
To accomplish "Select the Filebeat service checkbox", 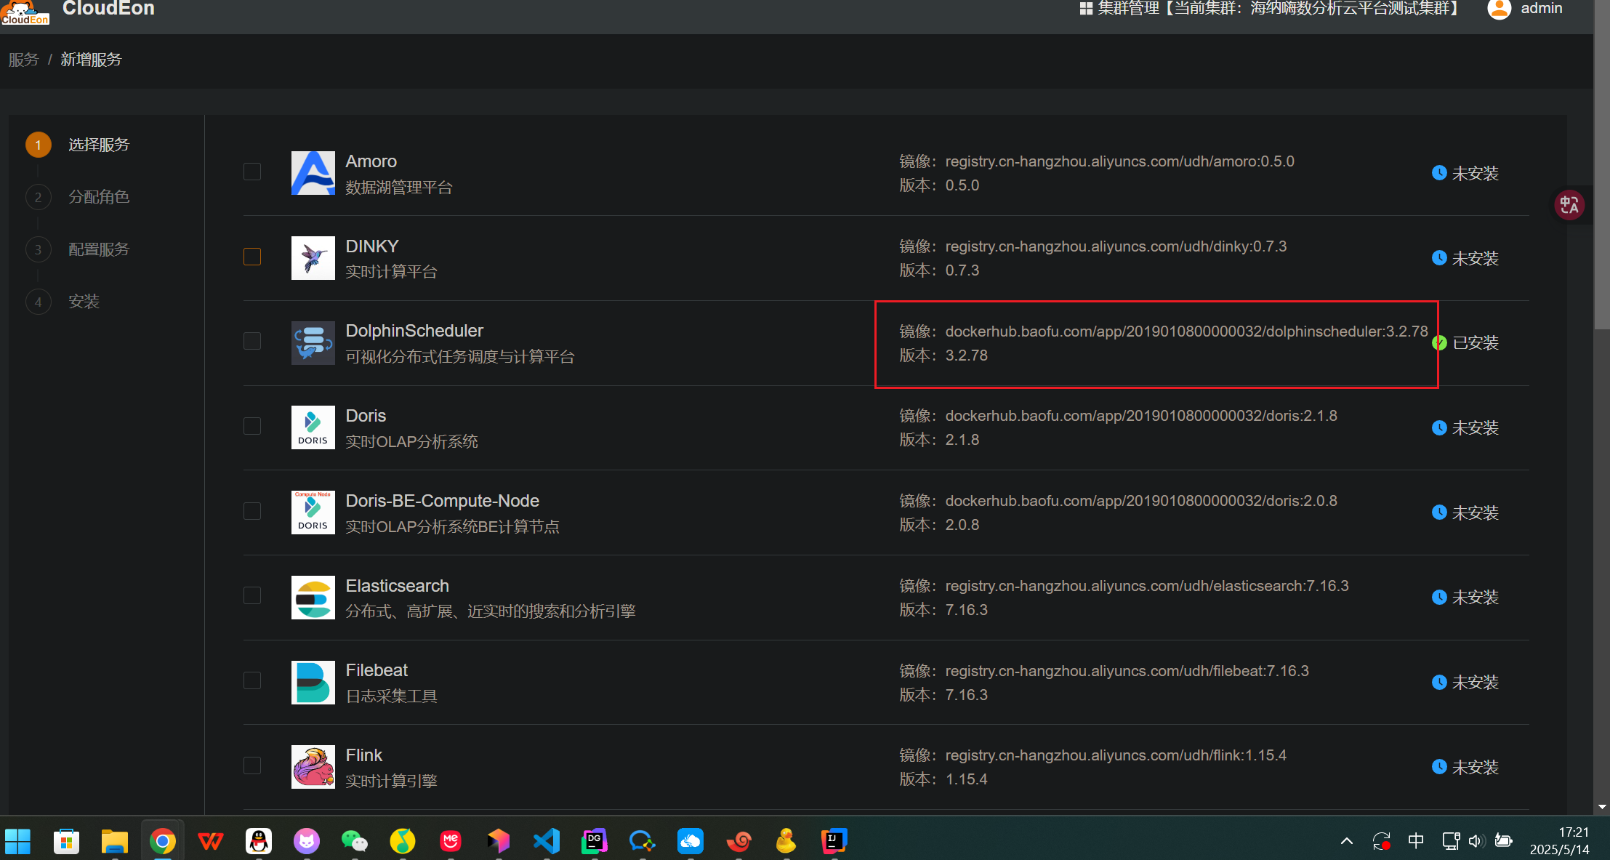I will click(x=252, y=680).
